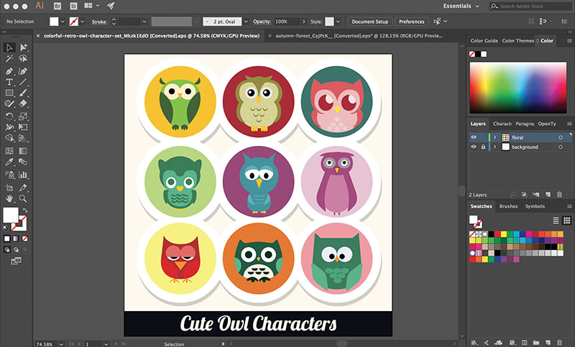Open the Opacity settings link
Viewport: 575px width, 347px height.
(x=262, y=22)
